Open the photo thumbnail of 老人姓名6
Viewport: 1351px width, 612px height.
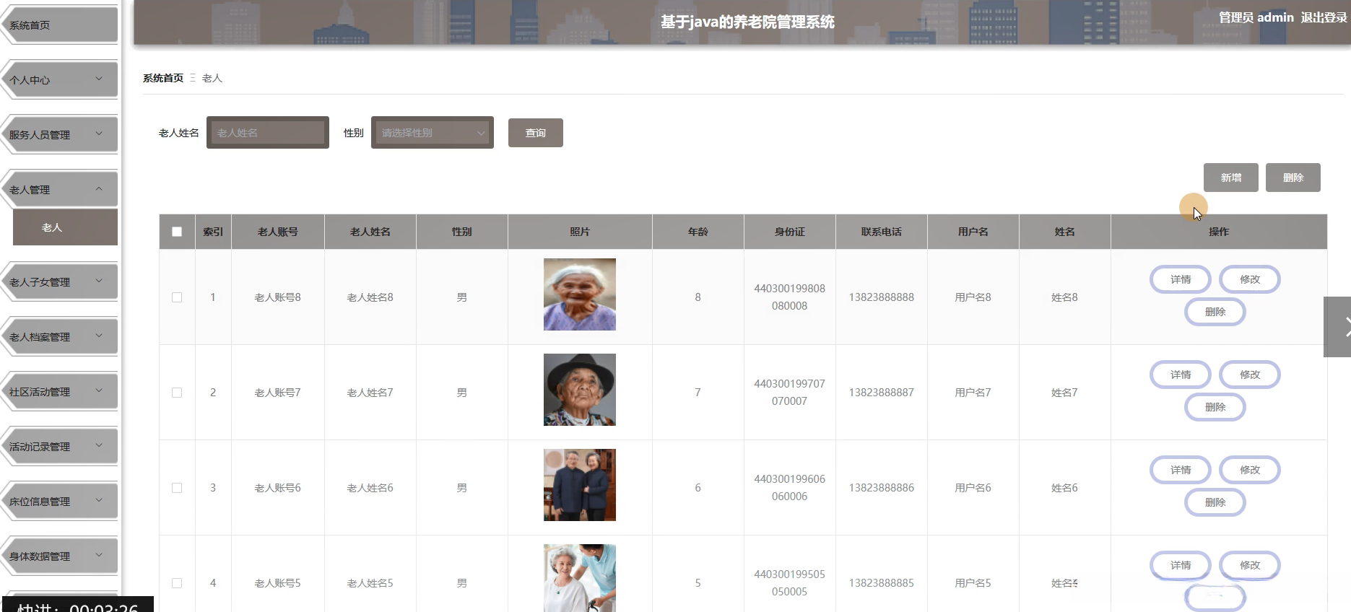pyautogui.click(x=580, y=485)
